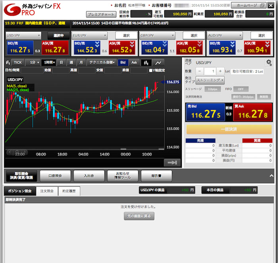Click GBP/JPY BID/売 tile 182.047
The height and width of the screenshot is (263, 278).
point(154,48)
